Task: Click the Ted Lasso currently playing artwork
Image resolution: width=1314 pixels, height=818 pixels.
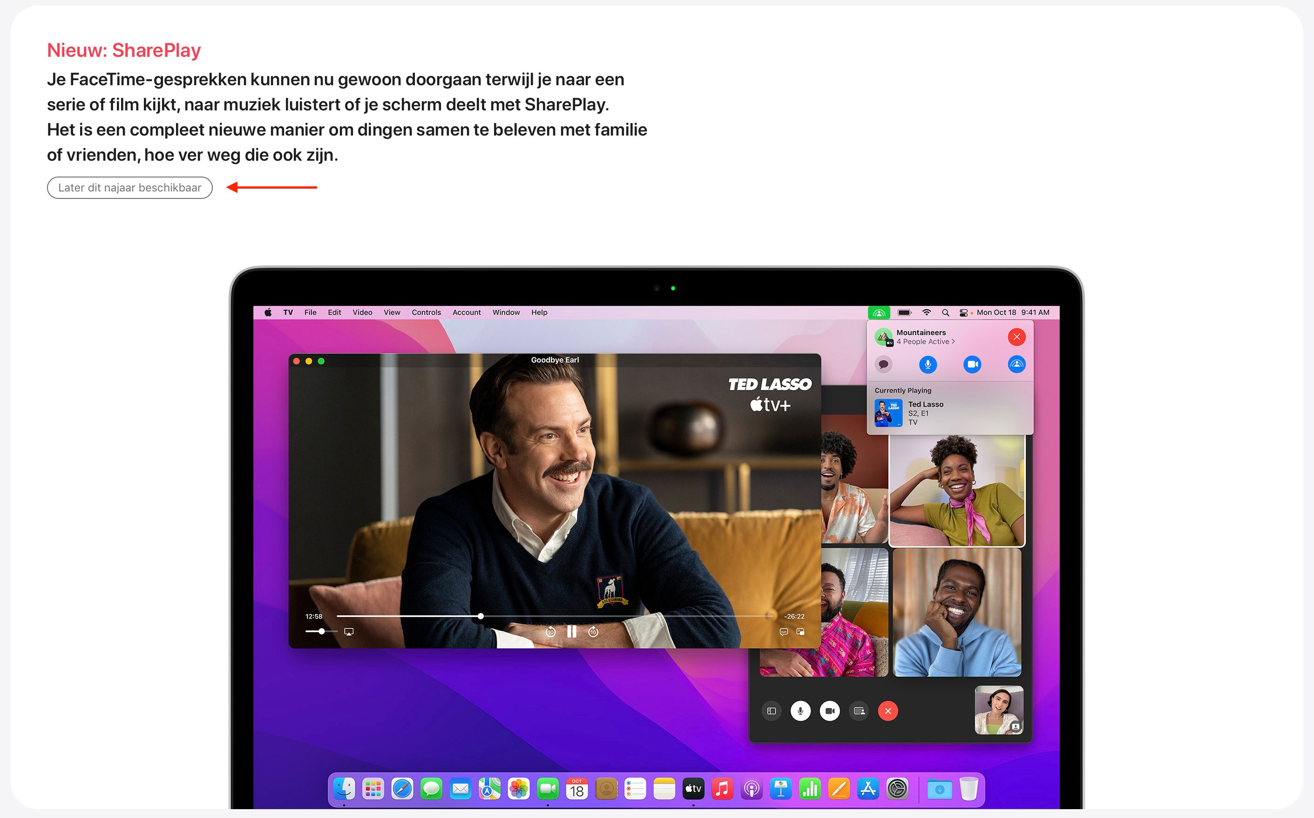Action: [888, 413]
